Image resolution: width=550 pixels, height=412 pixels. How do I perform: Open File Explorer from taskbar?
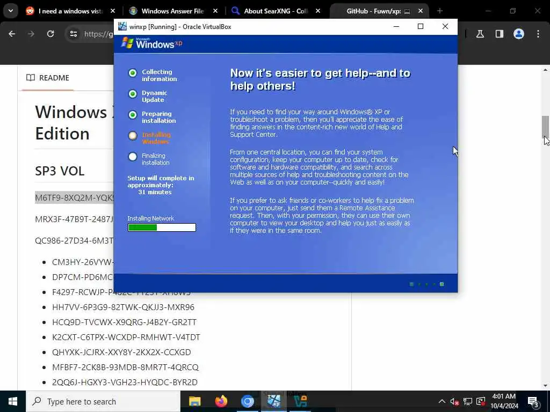click(x=194, y=401)
